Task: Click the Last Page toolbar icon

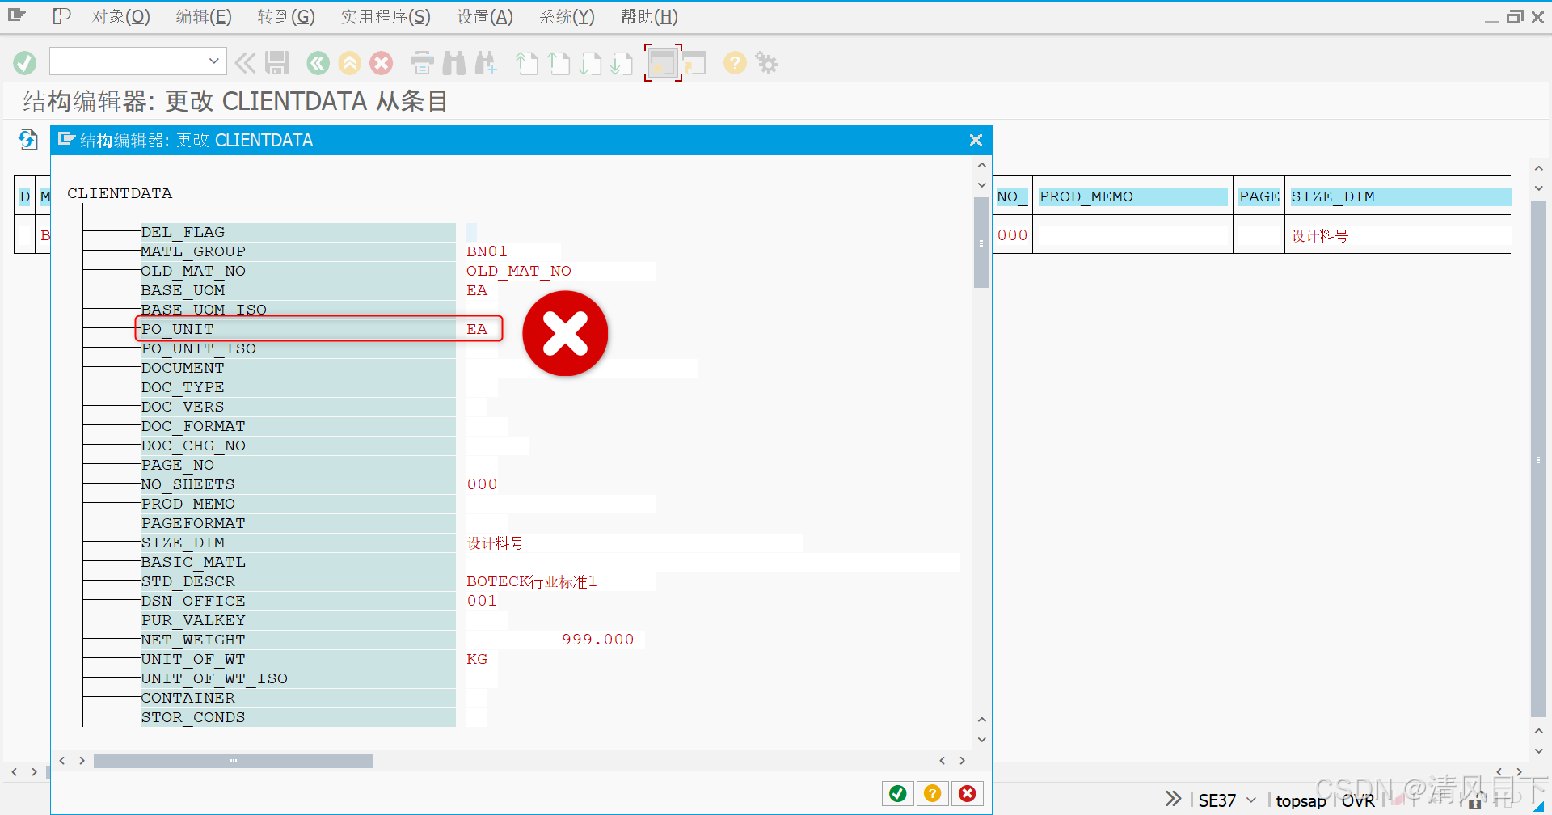Action: pos(622,62)
